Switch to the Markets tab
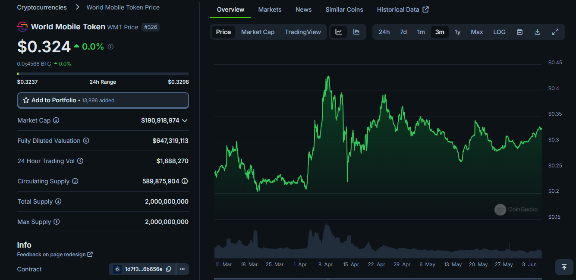This screenshot has height=280, width=576. (x=270, y=9)
